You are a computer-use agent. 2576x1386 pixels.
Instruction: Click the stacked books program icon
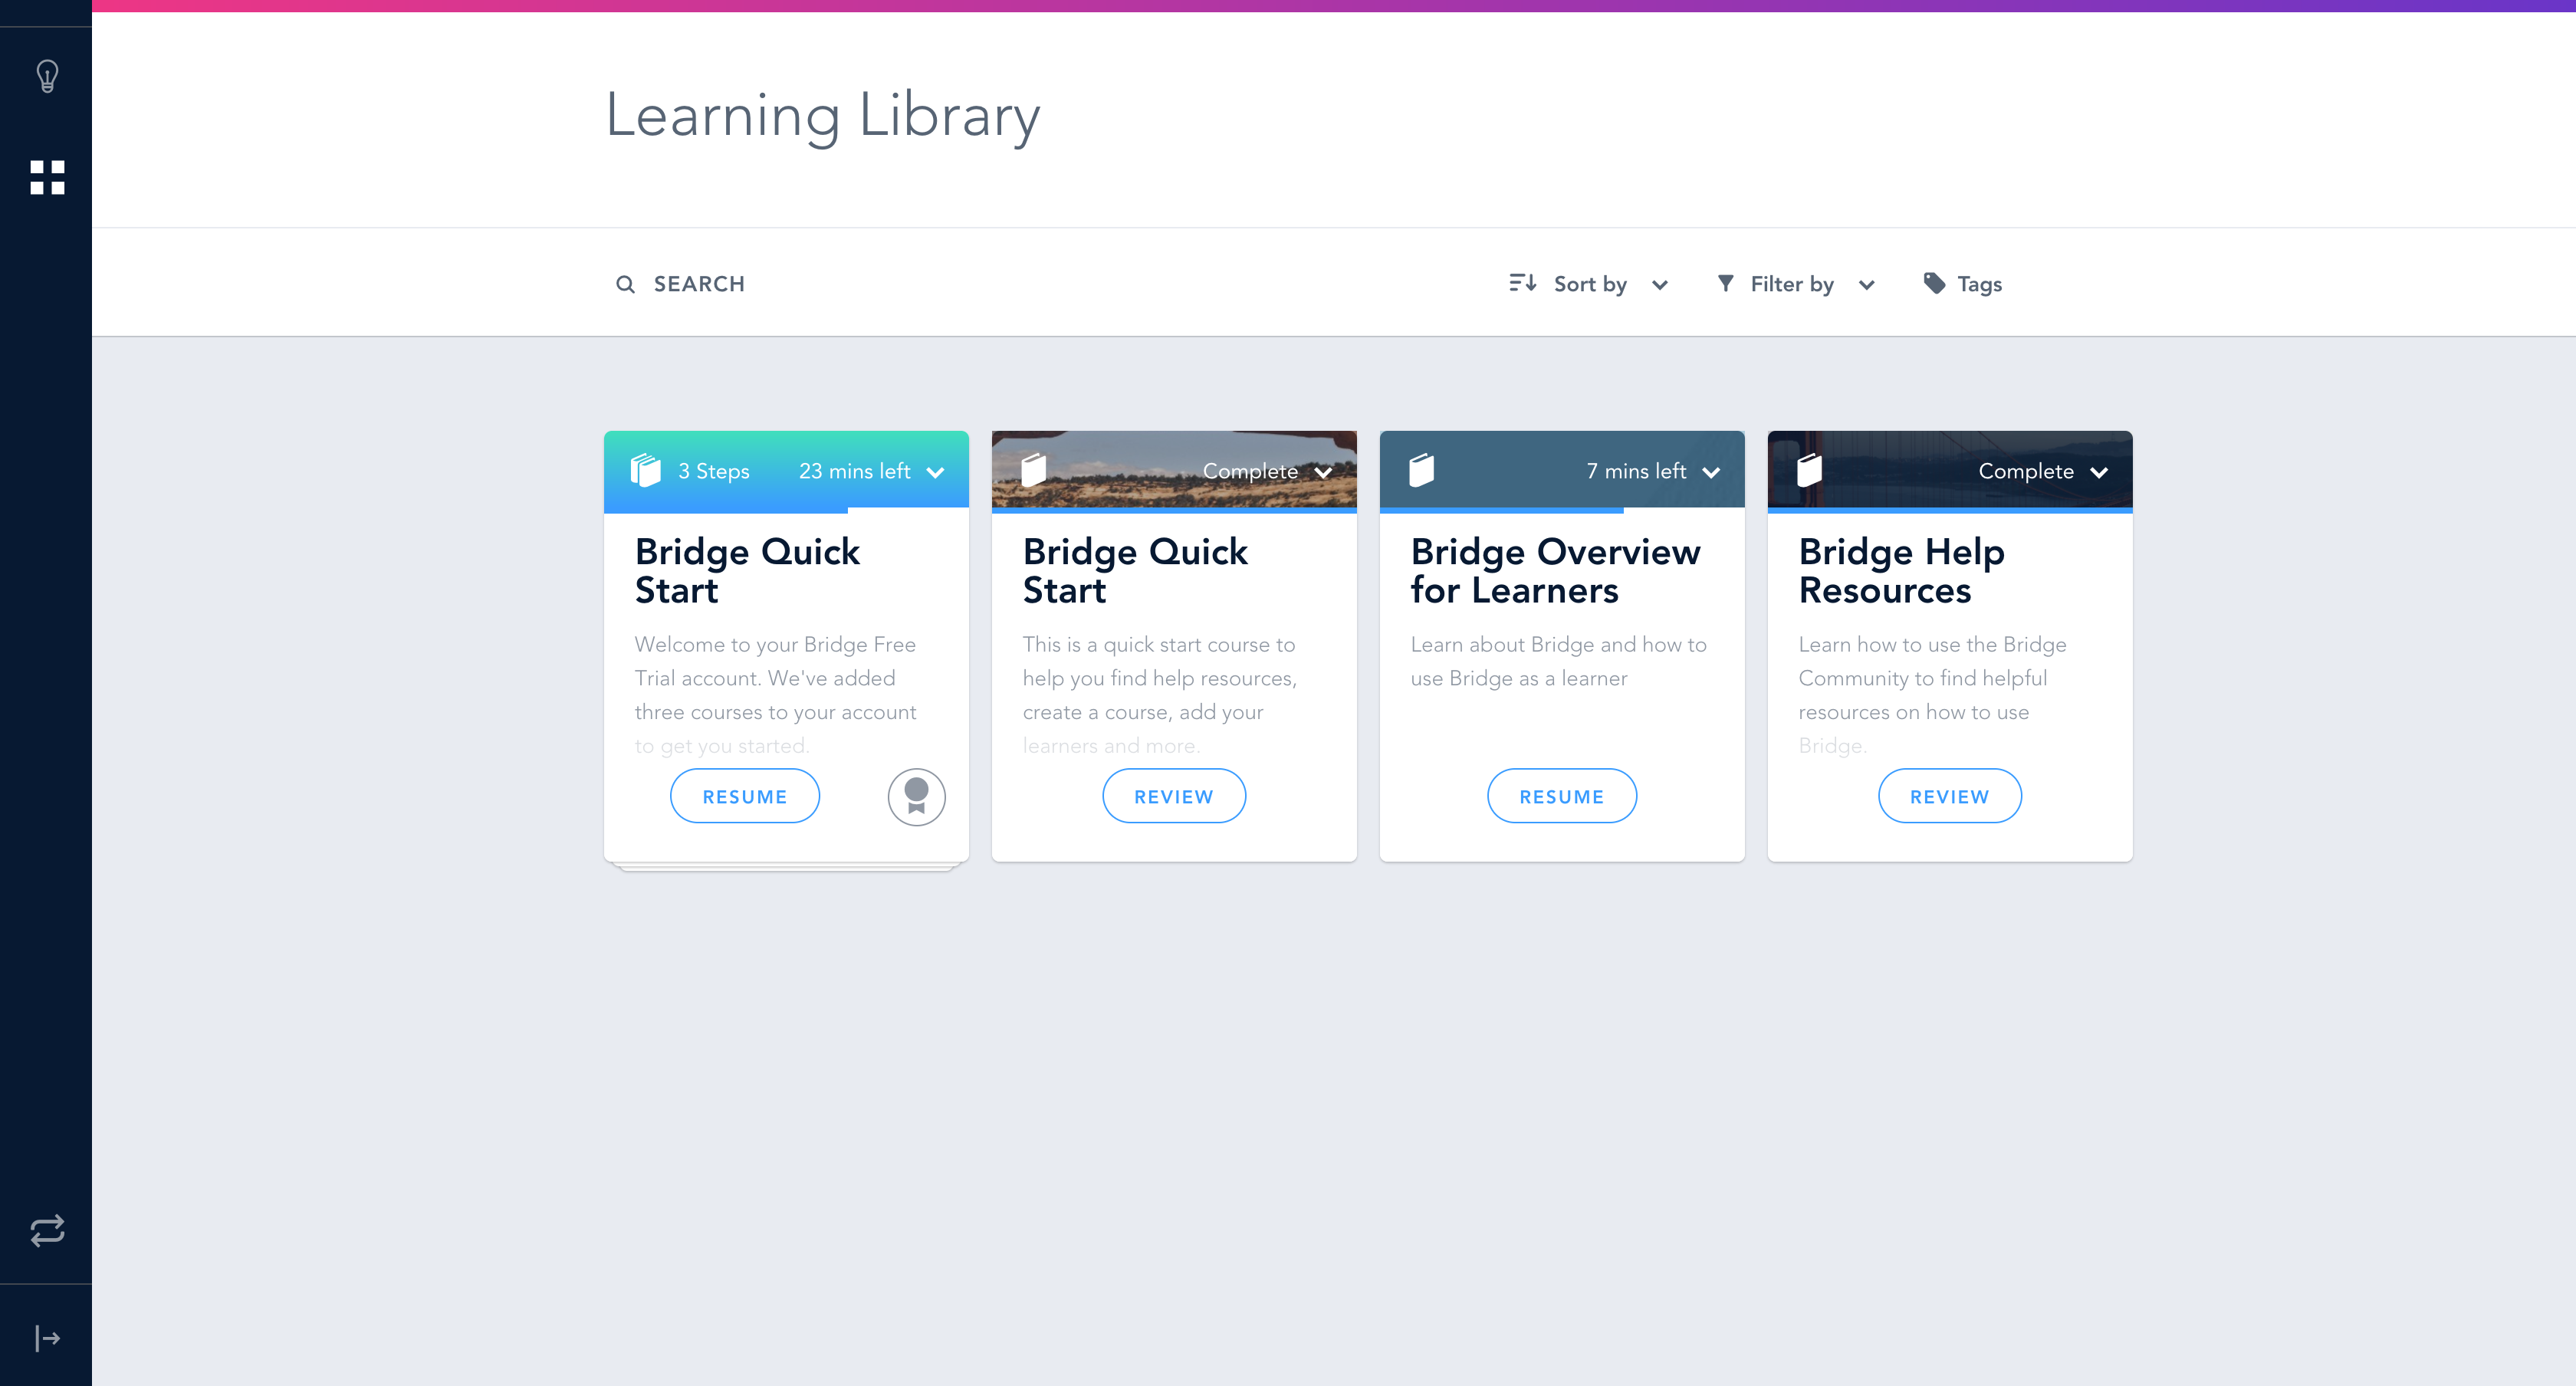click(x=646, y=471)
